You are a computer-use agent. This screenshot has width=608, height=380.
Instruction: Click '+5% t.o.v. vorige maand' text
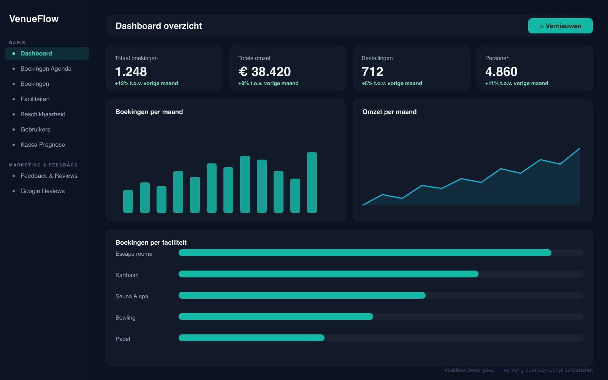coord(392,83)
